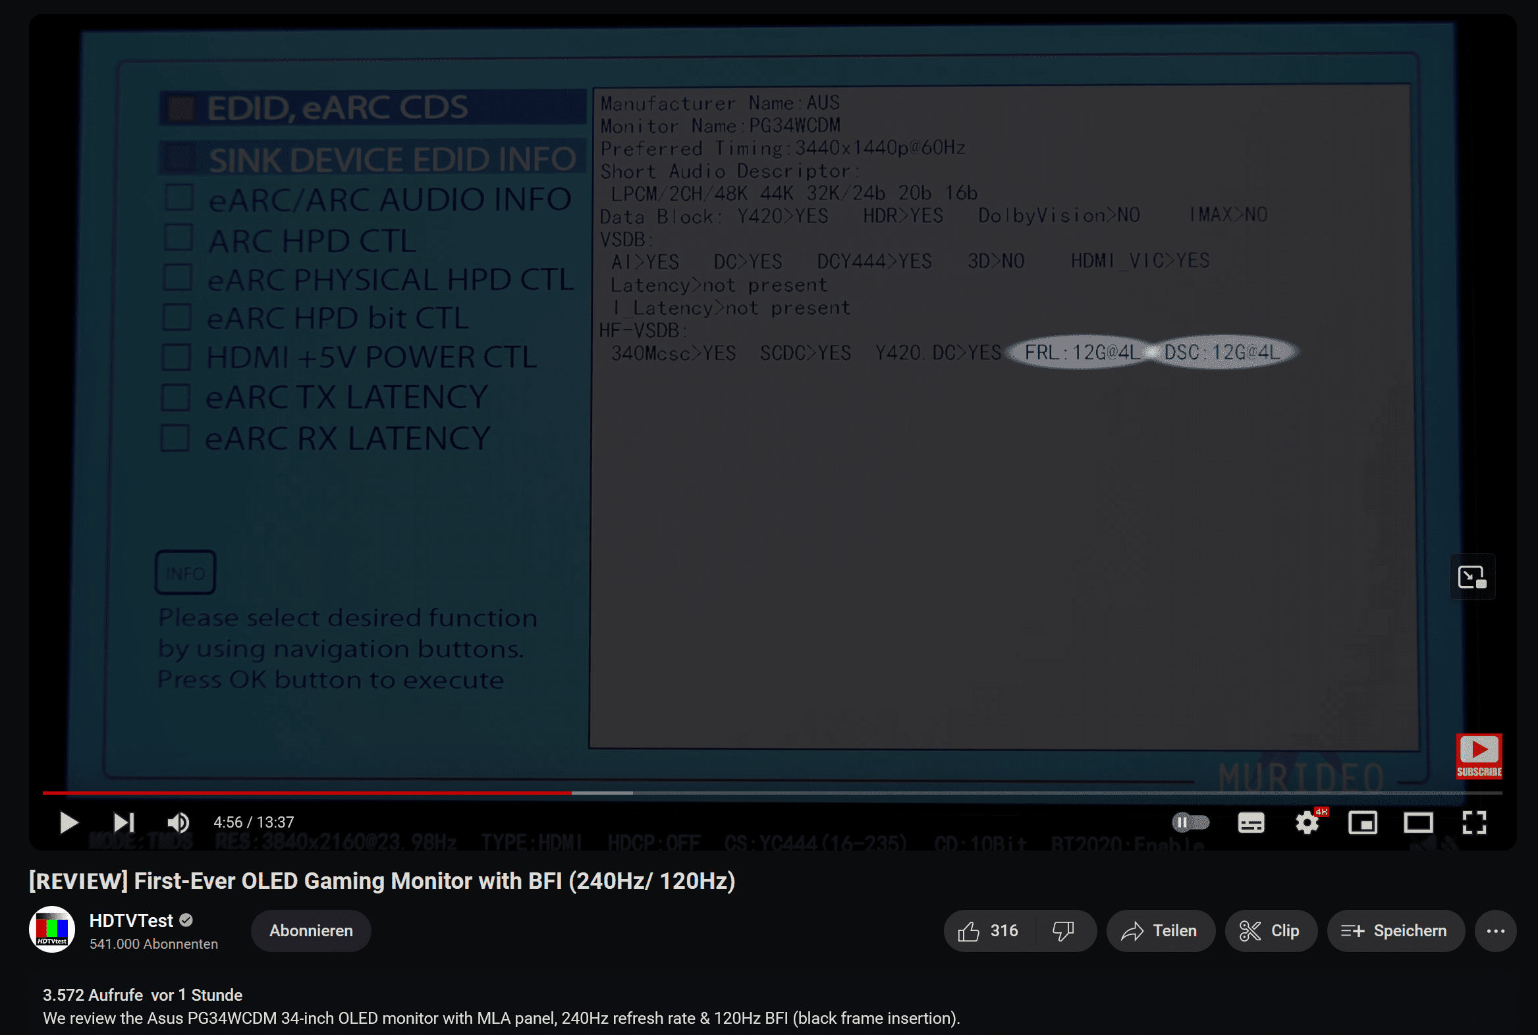
Task: Open HDTVTest channel avatar
Action: coord(51,930)
